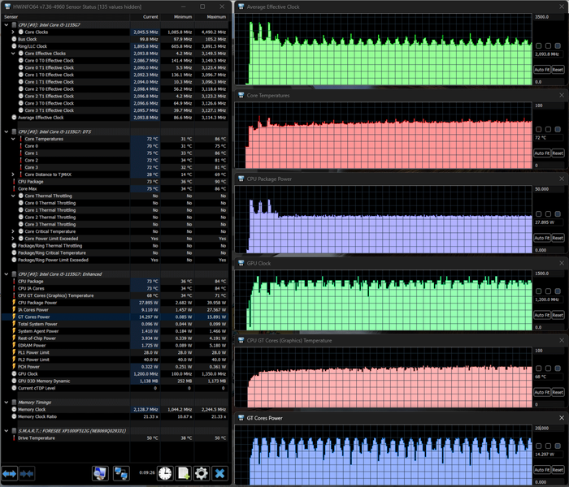Expand the Core Distance to TjMAX row
Image resolution: width=569 pixels, height=487 pixels.
pyautogui.click(x=13, y=175)
